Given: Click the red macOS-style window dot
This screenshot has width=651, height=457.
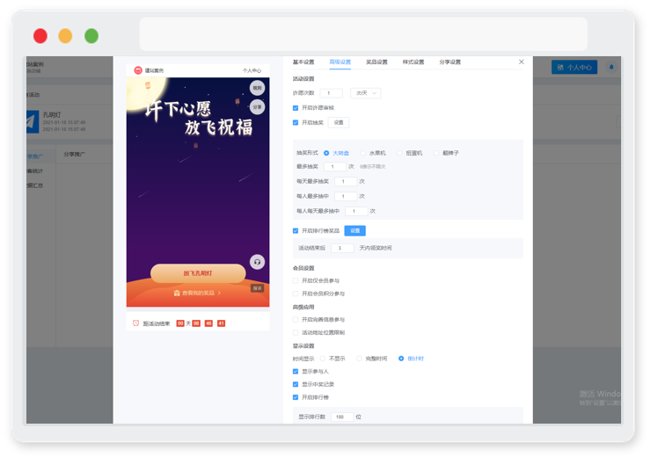Looking at the screenshot, I should pos(40,36).
